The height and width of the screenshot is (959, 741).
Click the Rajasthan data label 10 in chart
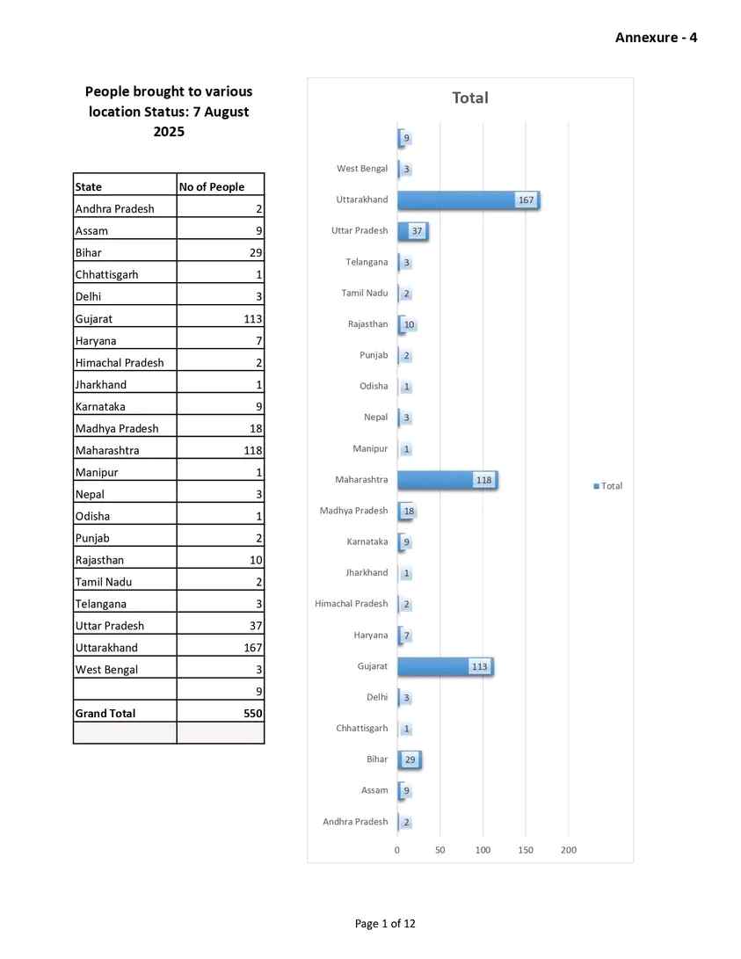coord(409,325)
